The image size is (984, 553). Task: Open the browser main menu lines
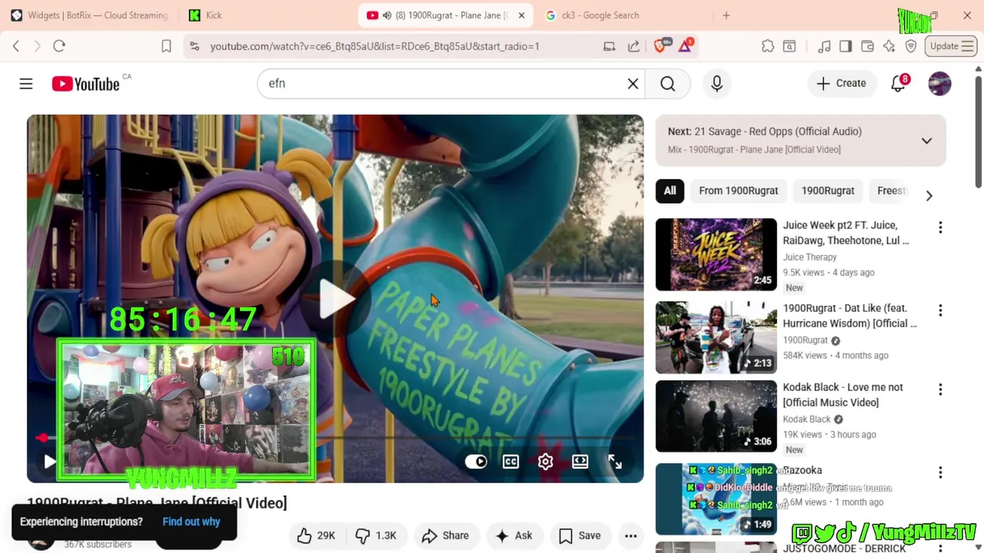pyautogui.click(x=967, y=46)
